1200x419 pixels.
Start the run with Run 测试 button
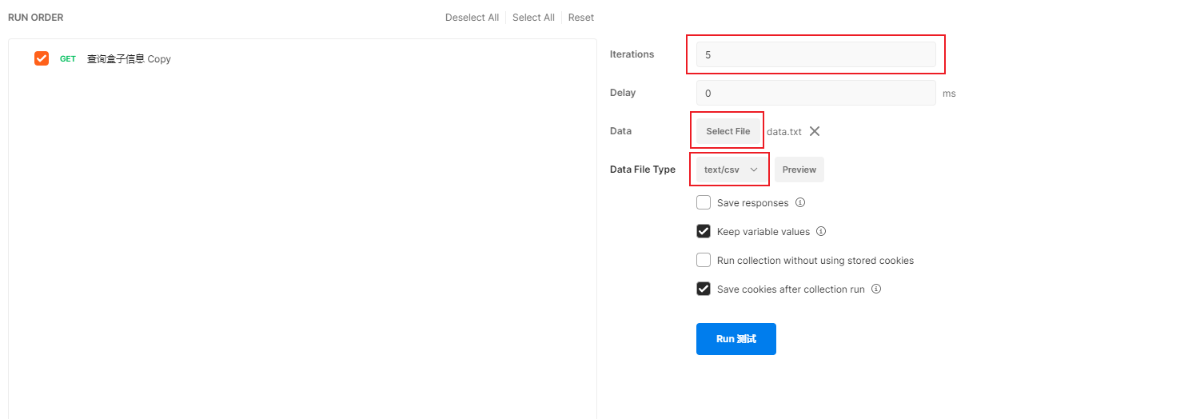coord(736,339)
